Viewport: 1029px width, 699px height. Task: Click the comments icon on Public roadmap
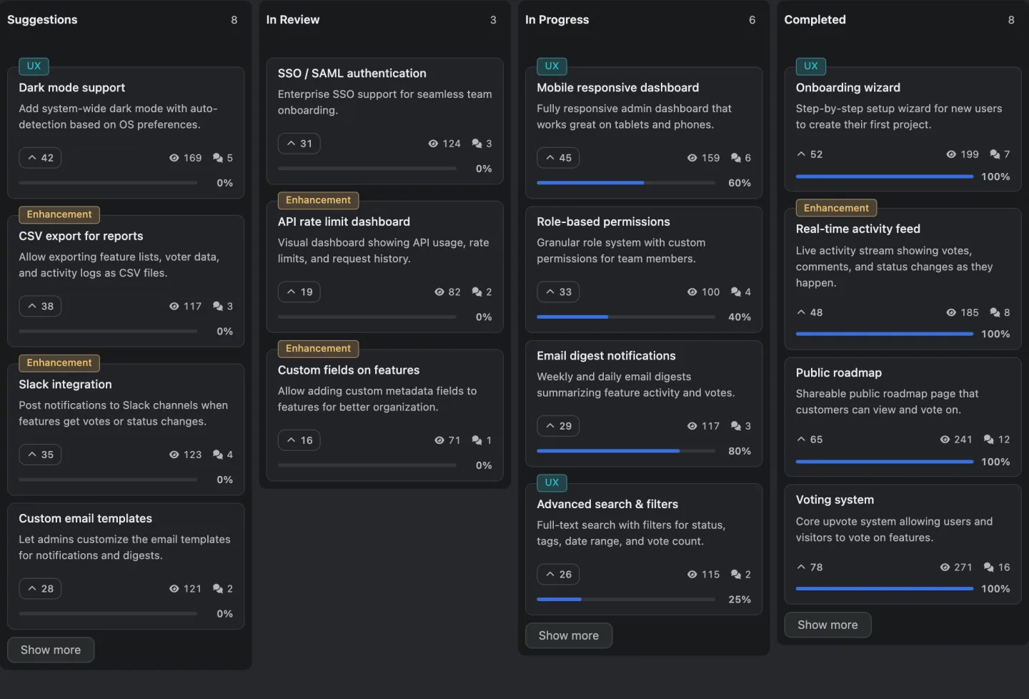tap(989, 440)
